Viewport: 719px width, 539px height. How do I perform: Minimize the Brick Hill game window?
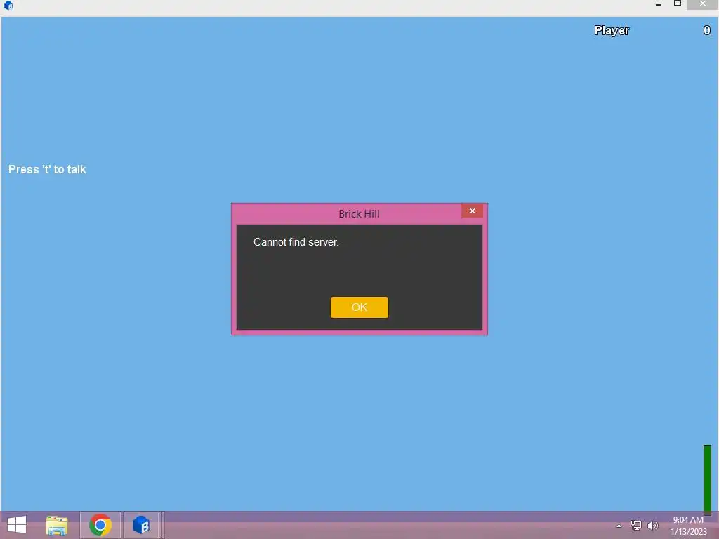(659, 4)
